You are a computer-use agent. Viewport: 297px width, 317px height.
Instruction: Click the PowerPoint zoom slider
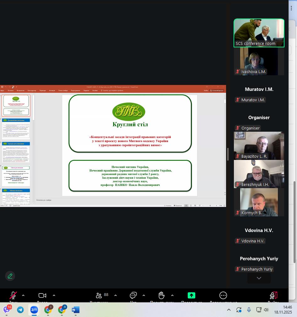[210, 206]
